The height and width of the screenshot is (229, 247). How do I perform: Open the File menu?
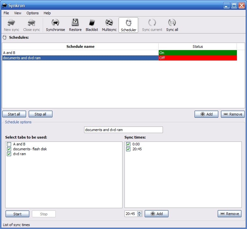pos(6,13)
